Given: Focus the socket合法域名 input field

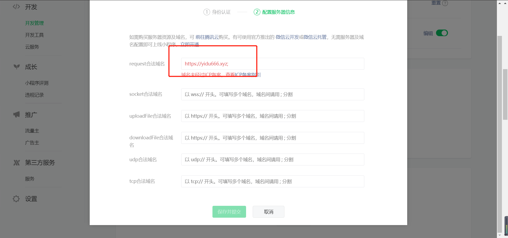Looking at the screenshot, I should coord(273,94).
